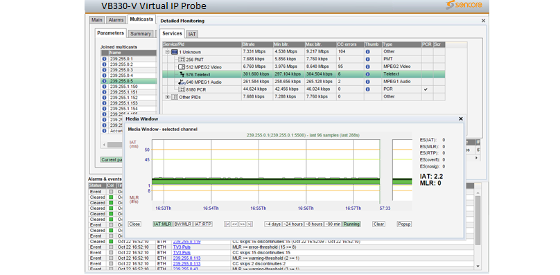Select the 239.255.1.152 multicast row
Image resolution: width=560 pixels, height=275 pixels.
coord(129,98)
